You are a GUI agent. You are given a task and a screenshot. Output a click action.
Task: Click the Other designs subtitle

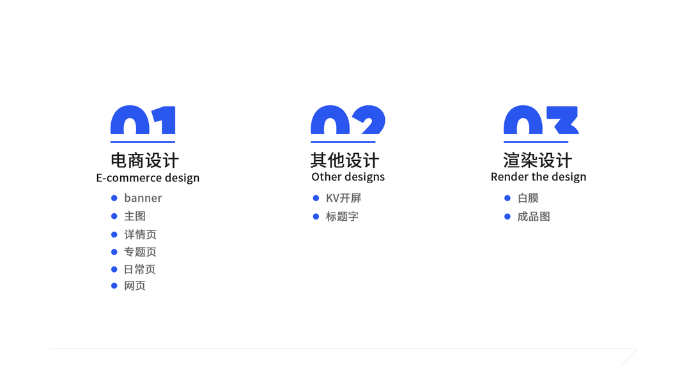pyautogui.click(x=348, y=177)
